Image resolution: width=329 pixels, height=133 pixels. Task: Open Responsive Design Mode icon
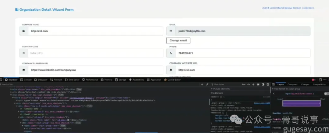point(320,80)
